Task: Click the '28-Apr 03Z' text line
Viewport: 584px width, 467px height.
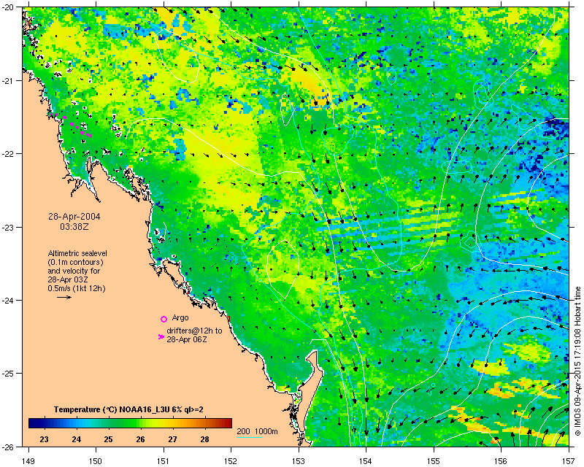Action: (x=68, y=279)
